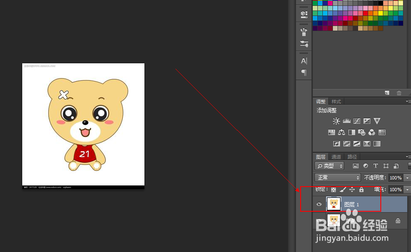Open the Character panel icon
Screen dimensions: 411x252
coord(304,61)
